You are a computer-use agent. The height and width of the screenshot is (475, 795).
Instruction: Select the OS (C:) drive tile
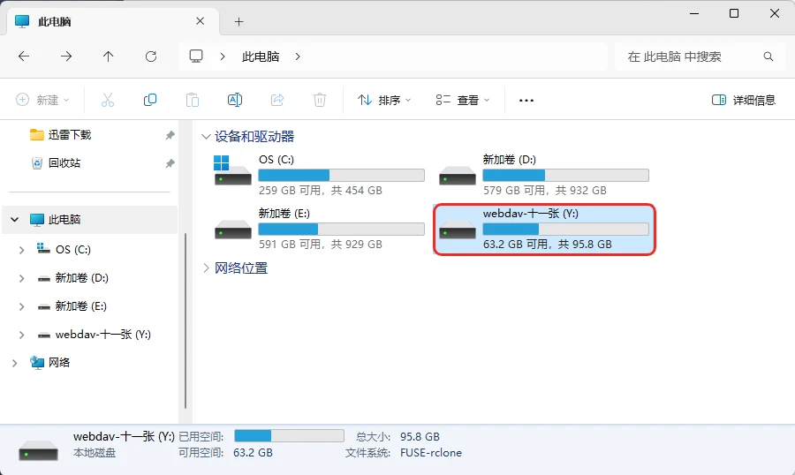coord(320,175)
